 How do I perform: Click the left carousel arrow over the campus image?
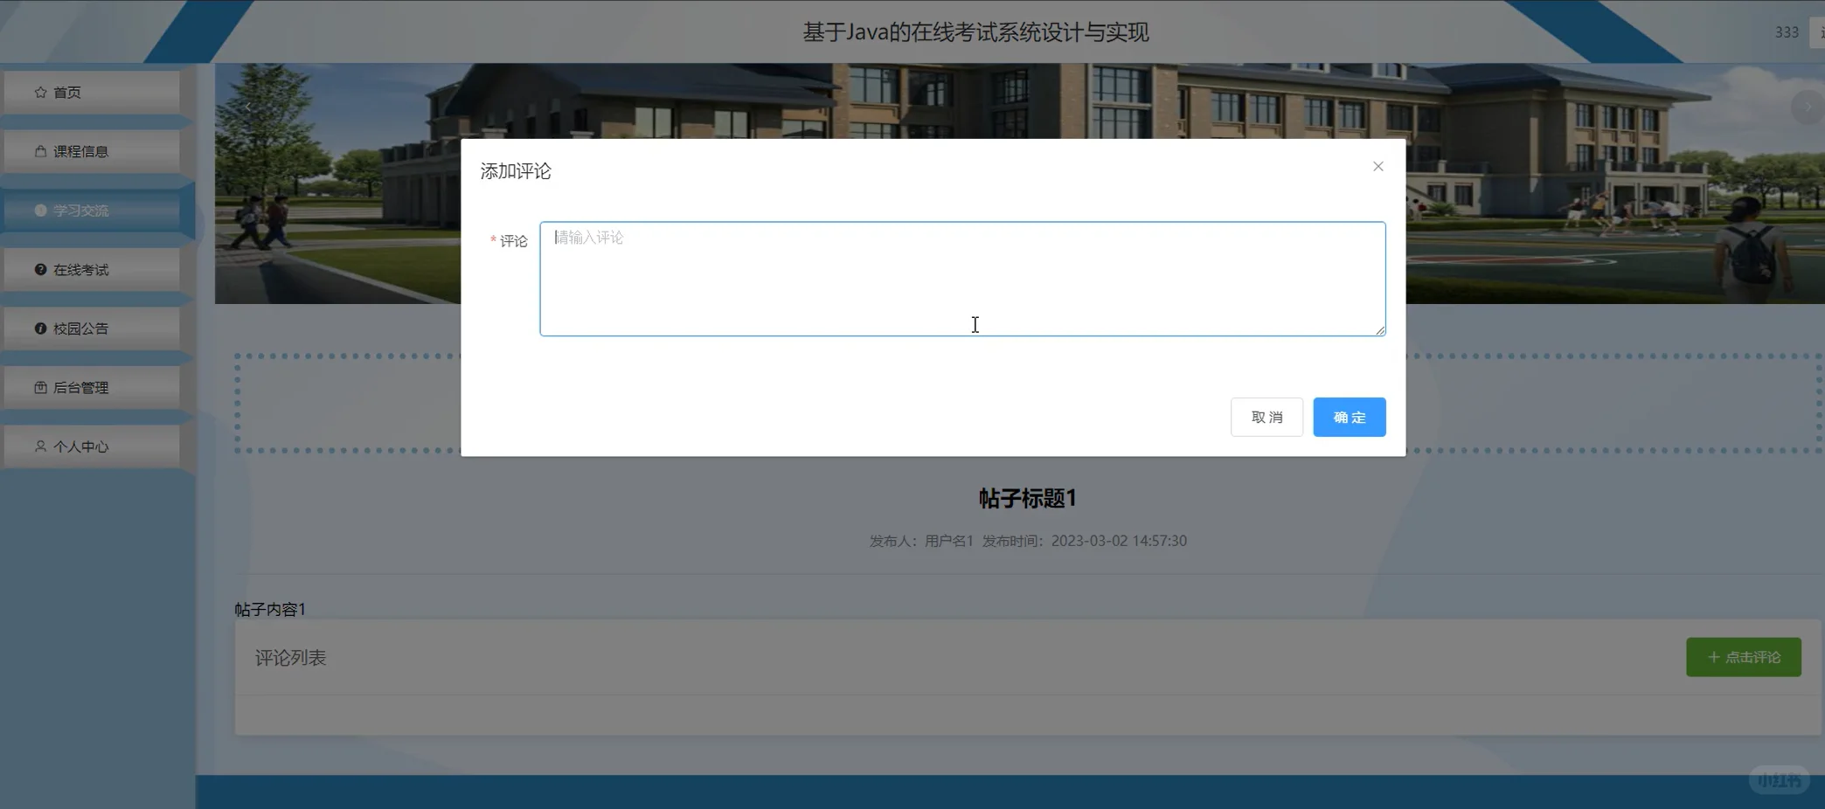pyautogui.click(x=248, y=107)
